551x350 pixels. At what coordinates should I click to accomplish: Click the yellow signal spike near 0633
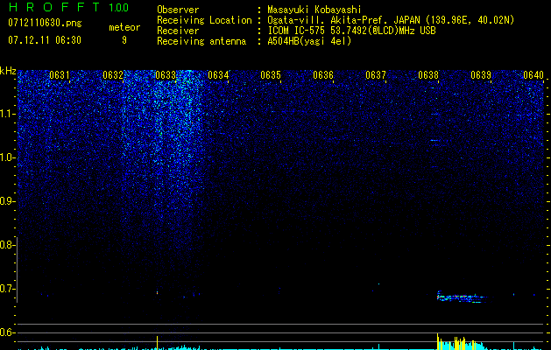click(x=157, y=343)
